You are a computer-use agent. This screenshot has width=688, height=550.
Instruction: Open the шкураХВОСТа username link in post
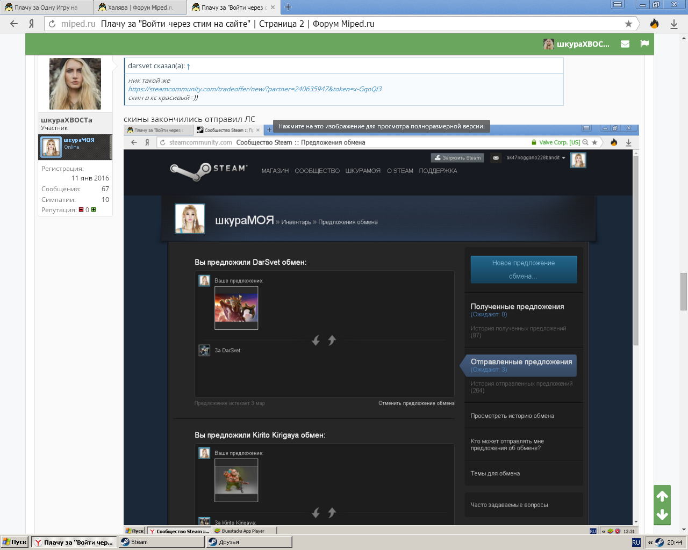[x=67, y=120]
